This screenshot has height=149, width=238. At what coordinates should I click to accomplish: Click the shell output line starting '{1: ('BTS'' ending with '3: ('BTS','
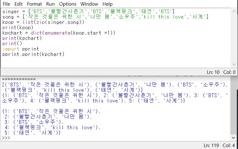(115, 95)
